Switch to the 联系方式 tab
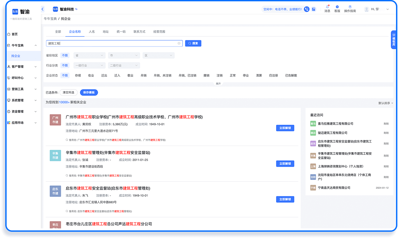Image resolution: width=398 pixels, height=239 pixels. tap(139, 32)
